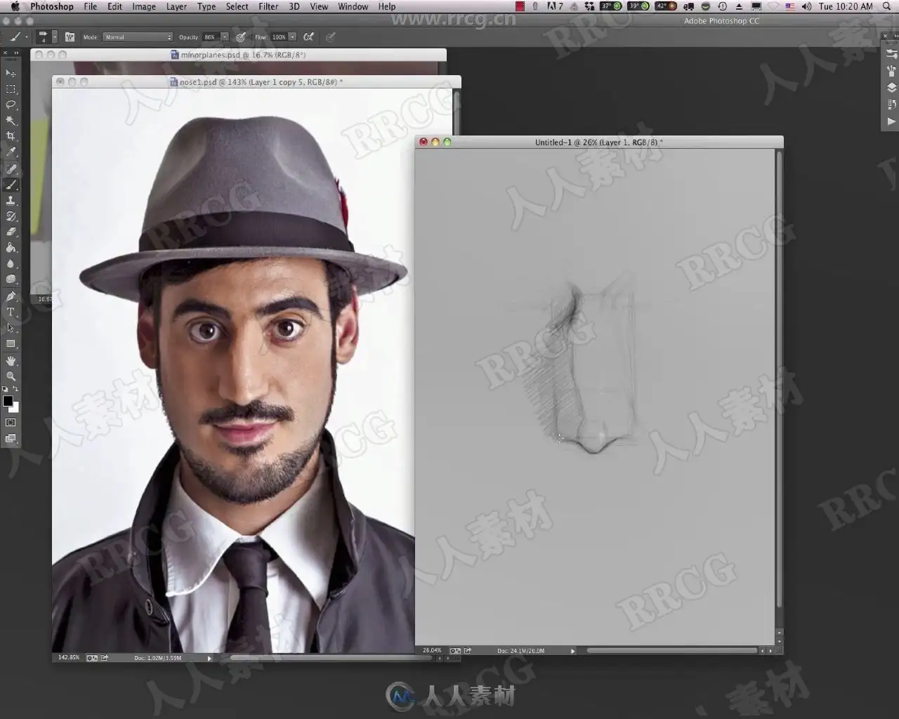Open the Image menu
The width and height of the screenshot is (899, 719).
(x=144, y=6)
